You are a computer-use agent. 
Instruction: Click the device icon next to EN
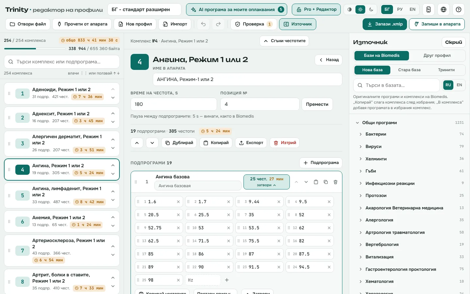pos(429,9)
